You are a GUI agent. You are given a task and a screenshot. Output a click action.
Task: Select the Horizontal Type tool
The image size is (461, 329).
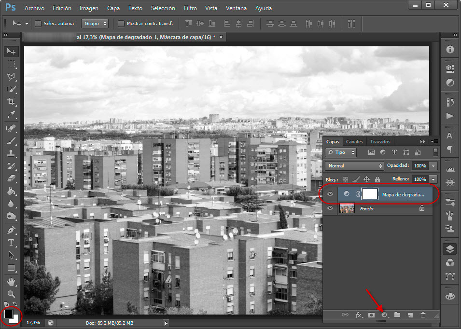[11, 243]
